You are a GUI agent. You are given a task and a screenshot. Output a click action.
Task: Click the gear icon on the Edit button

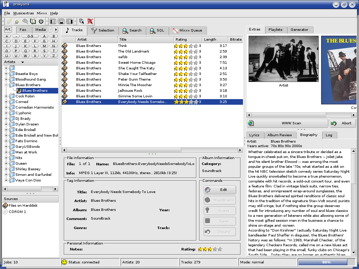[208, 189]
